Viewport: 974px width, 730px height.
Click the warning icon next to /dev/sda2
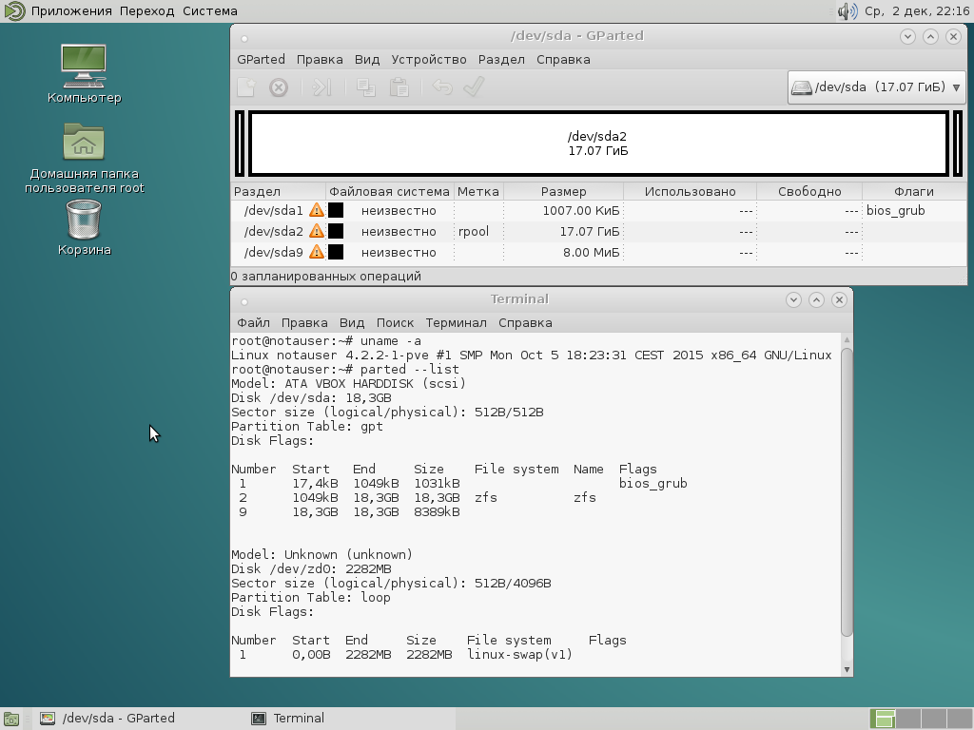[317, 232]
